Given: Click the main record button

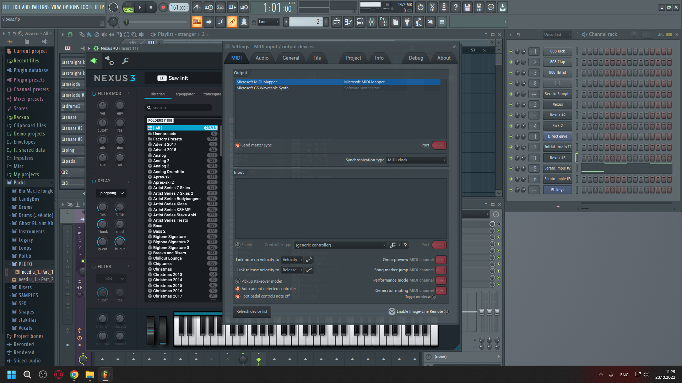Looking at the screenshot, I should coord(163,7).
